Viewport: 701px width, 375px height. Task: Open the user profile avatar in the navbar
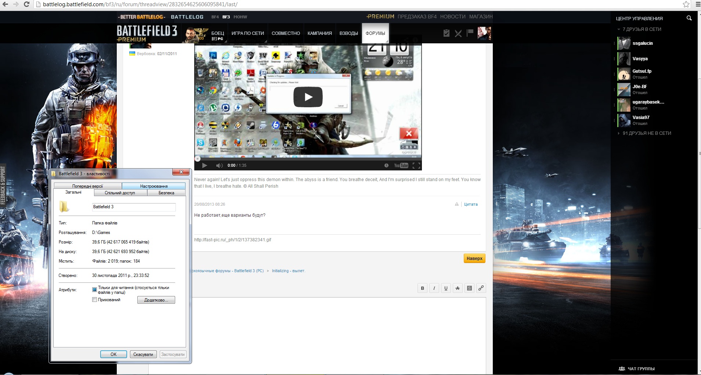(x=484, y=33)
